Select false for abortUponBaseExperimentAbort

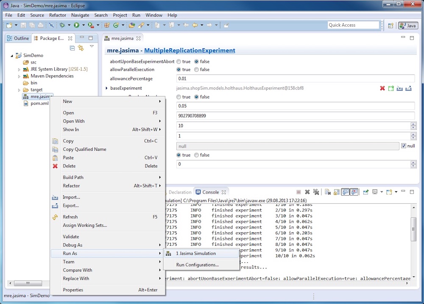(197, 62)
